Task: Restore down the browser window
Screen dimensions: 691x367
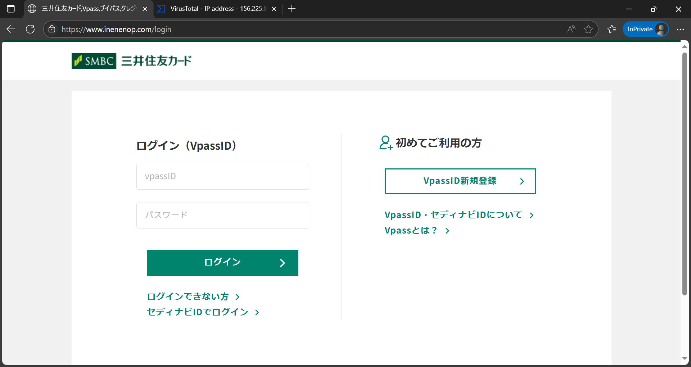Action: click(x=654, y=9)
